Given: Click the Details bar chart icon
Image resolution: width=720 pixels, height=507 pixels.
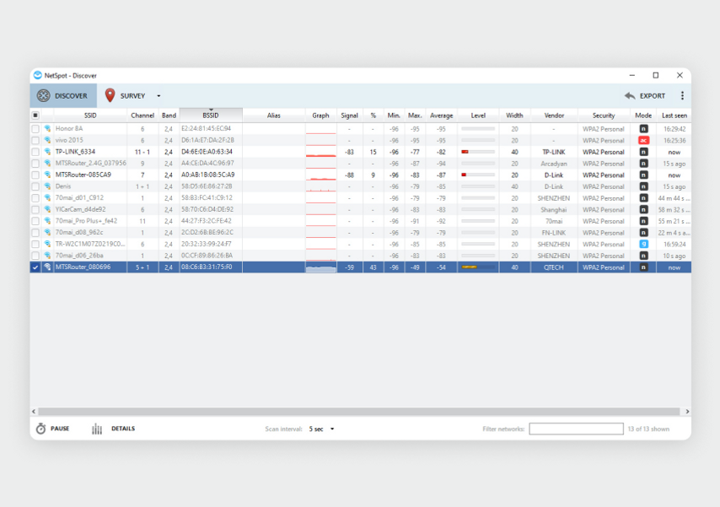Looking at the screenshot, I should [x=97, y=429].
